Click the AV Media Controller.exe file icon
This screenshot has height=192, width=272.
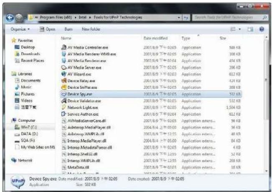tap(64, 47)
